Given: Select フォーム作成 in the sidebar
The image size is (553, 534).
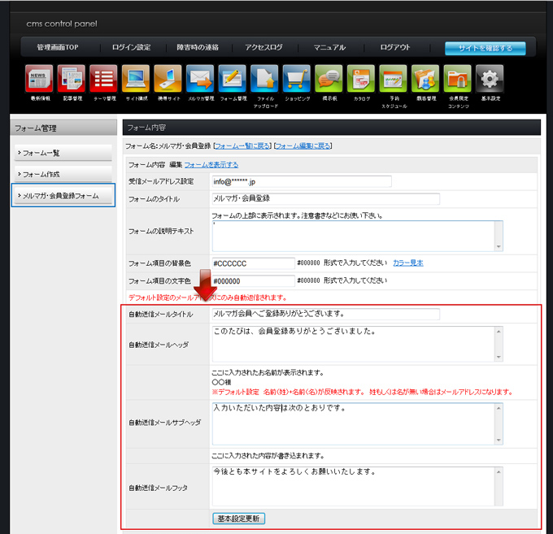Looking at the screenshot, I should point(63,174).
